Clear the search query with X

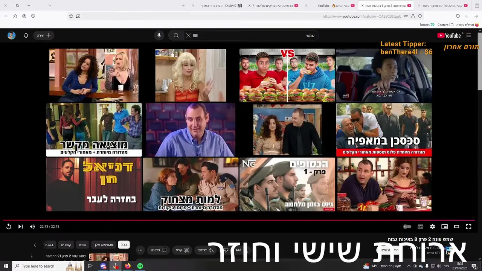click(188, 35)
